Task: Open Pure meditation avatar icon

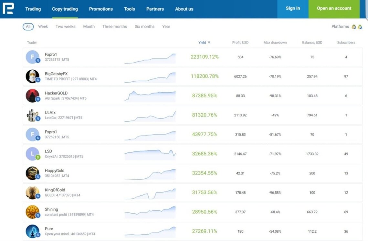Action: 32,231
